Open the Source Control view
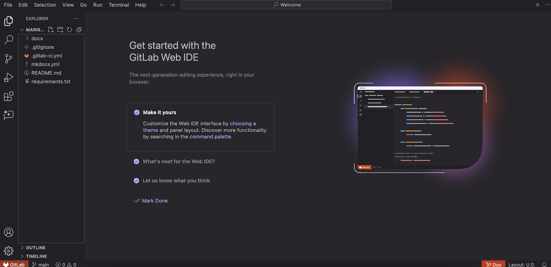 tap(8, 59)
